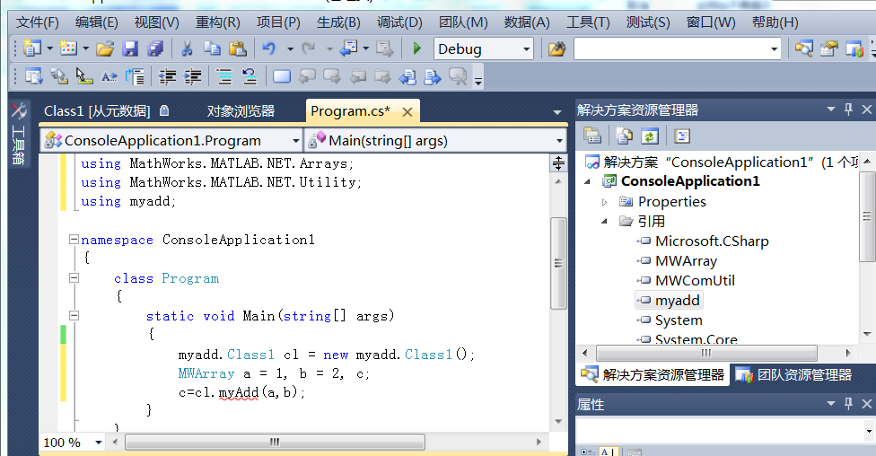
Task: Open the Main(string[] args) member dropdown
Action: click(x=559, y=141)
